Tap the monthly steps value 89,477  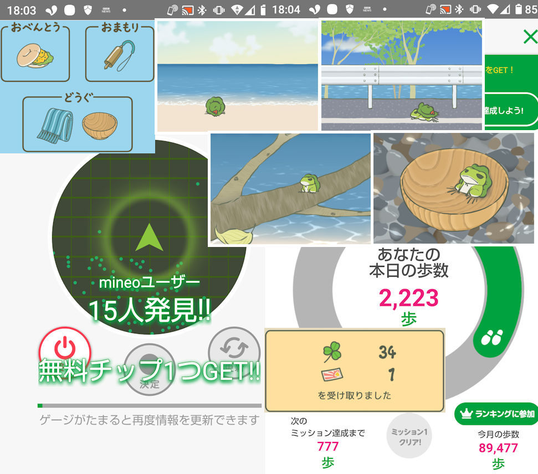[x=498, y=448]
